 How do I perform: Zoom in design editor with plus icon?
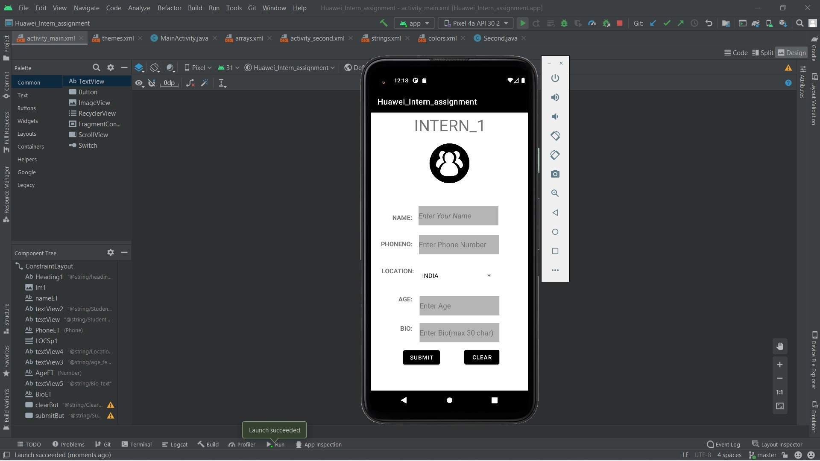coord(780,365)
